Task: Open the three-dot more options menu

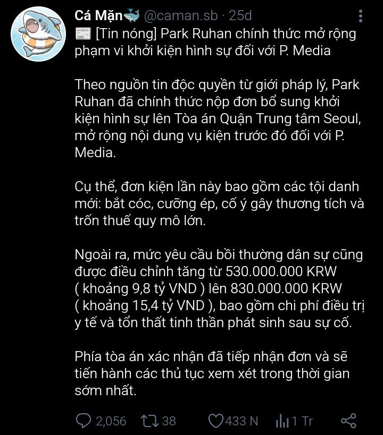Action: coord(361,16)
